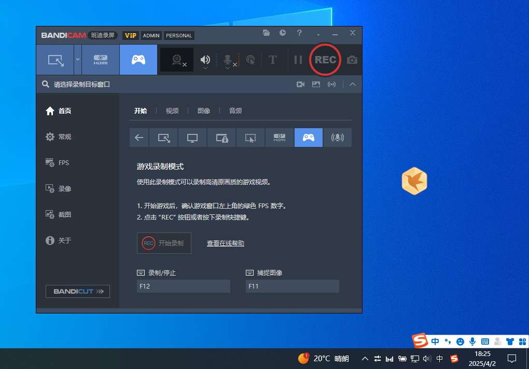Image resolution: width=529 pixels, height=369 pixels.
Task: Switch to the 图像 tab
Action: [204, 111]
